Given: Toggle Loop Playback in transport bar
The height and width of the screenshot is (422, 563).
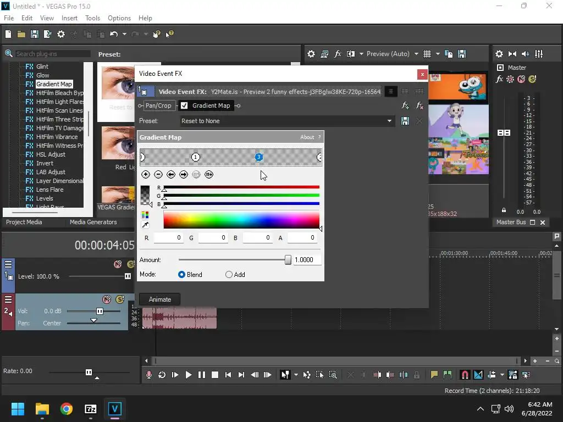Looking at the screenshot, I should [162, 375].
